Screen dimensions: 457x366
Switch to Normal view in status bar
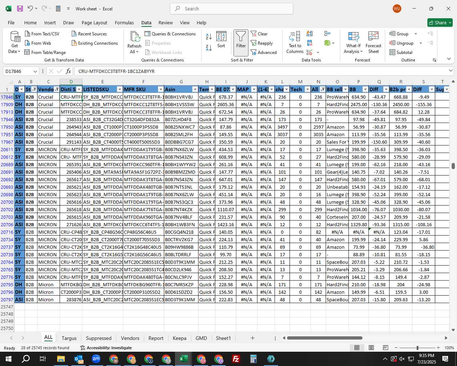(x=357, y=348)
